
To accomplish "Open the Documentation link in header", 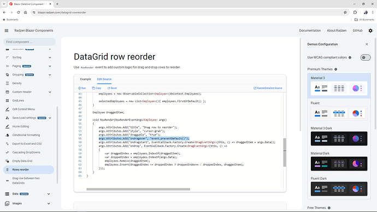I will [310, 31].
